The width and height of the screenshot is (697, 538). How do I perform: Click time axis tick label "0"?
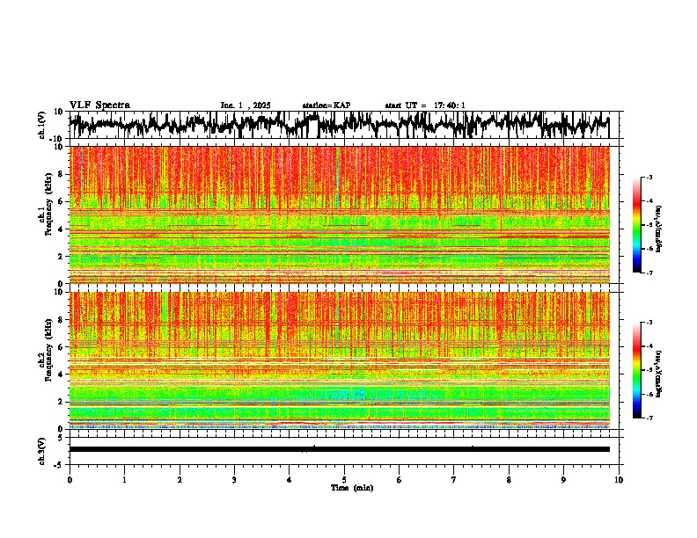(x=70, y=480)
